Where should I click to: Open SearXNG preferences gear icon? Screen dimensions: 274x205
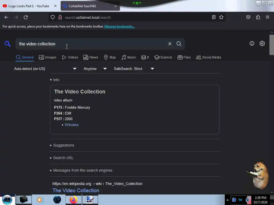[x=262, y=44]
